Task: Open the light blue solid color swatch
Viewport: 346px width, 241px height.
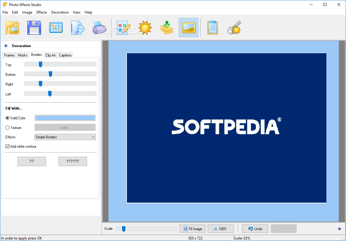Action: (x=65, y=118)
